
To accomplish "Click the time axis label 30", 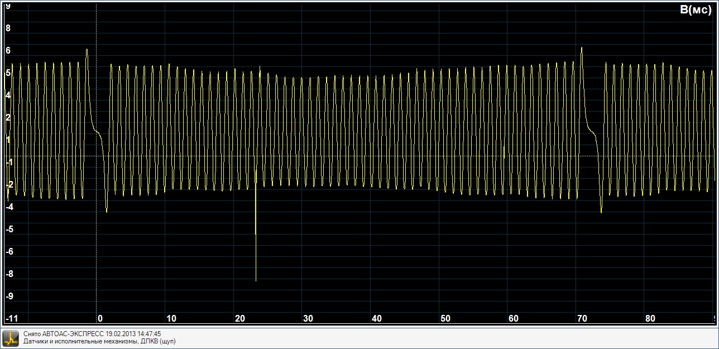I will 308,318.
